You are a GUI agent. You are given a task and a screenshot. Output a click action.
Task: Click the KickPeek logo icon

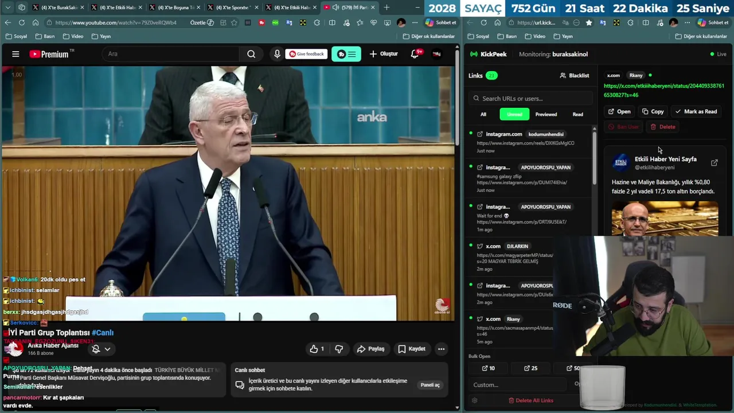point(474,54)
